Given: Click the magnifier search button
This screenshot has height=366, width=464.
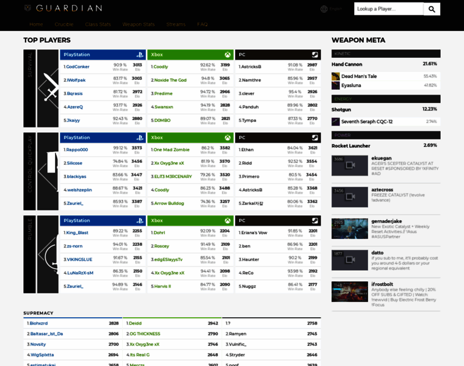Looking at the screenshot, I should point(432,9).
